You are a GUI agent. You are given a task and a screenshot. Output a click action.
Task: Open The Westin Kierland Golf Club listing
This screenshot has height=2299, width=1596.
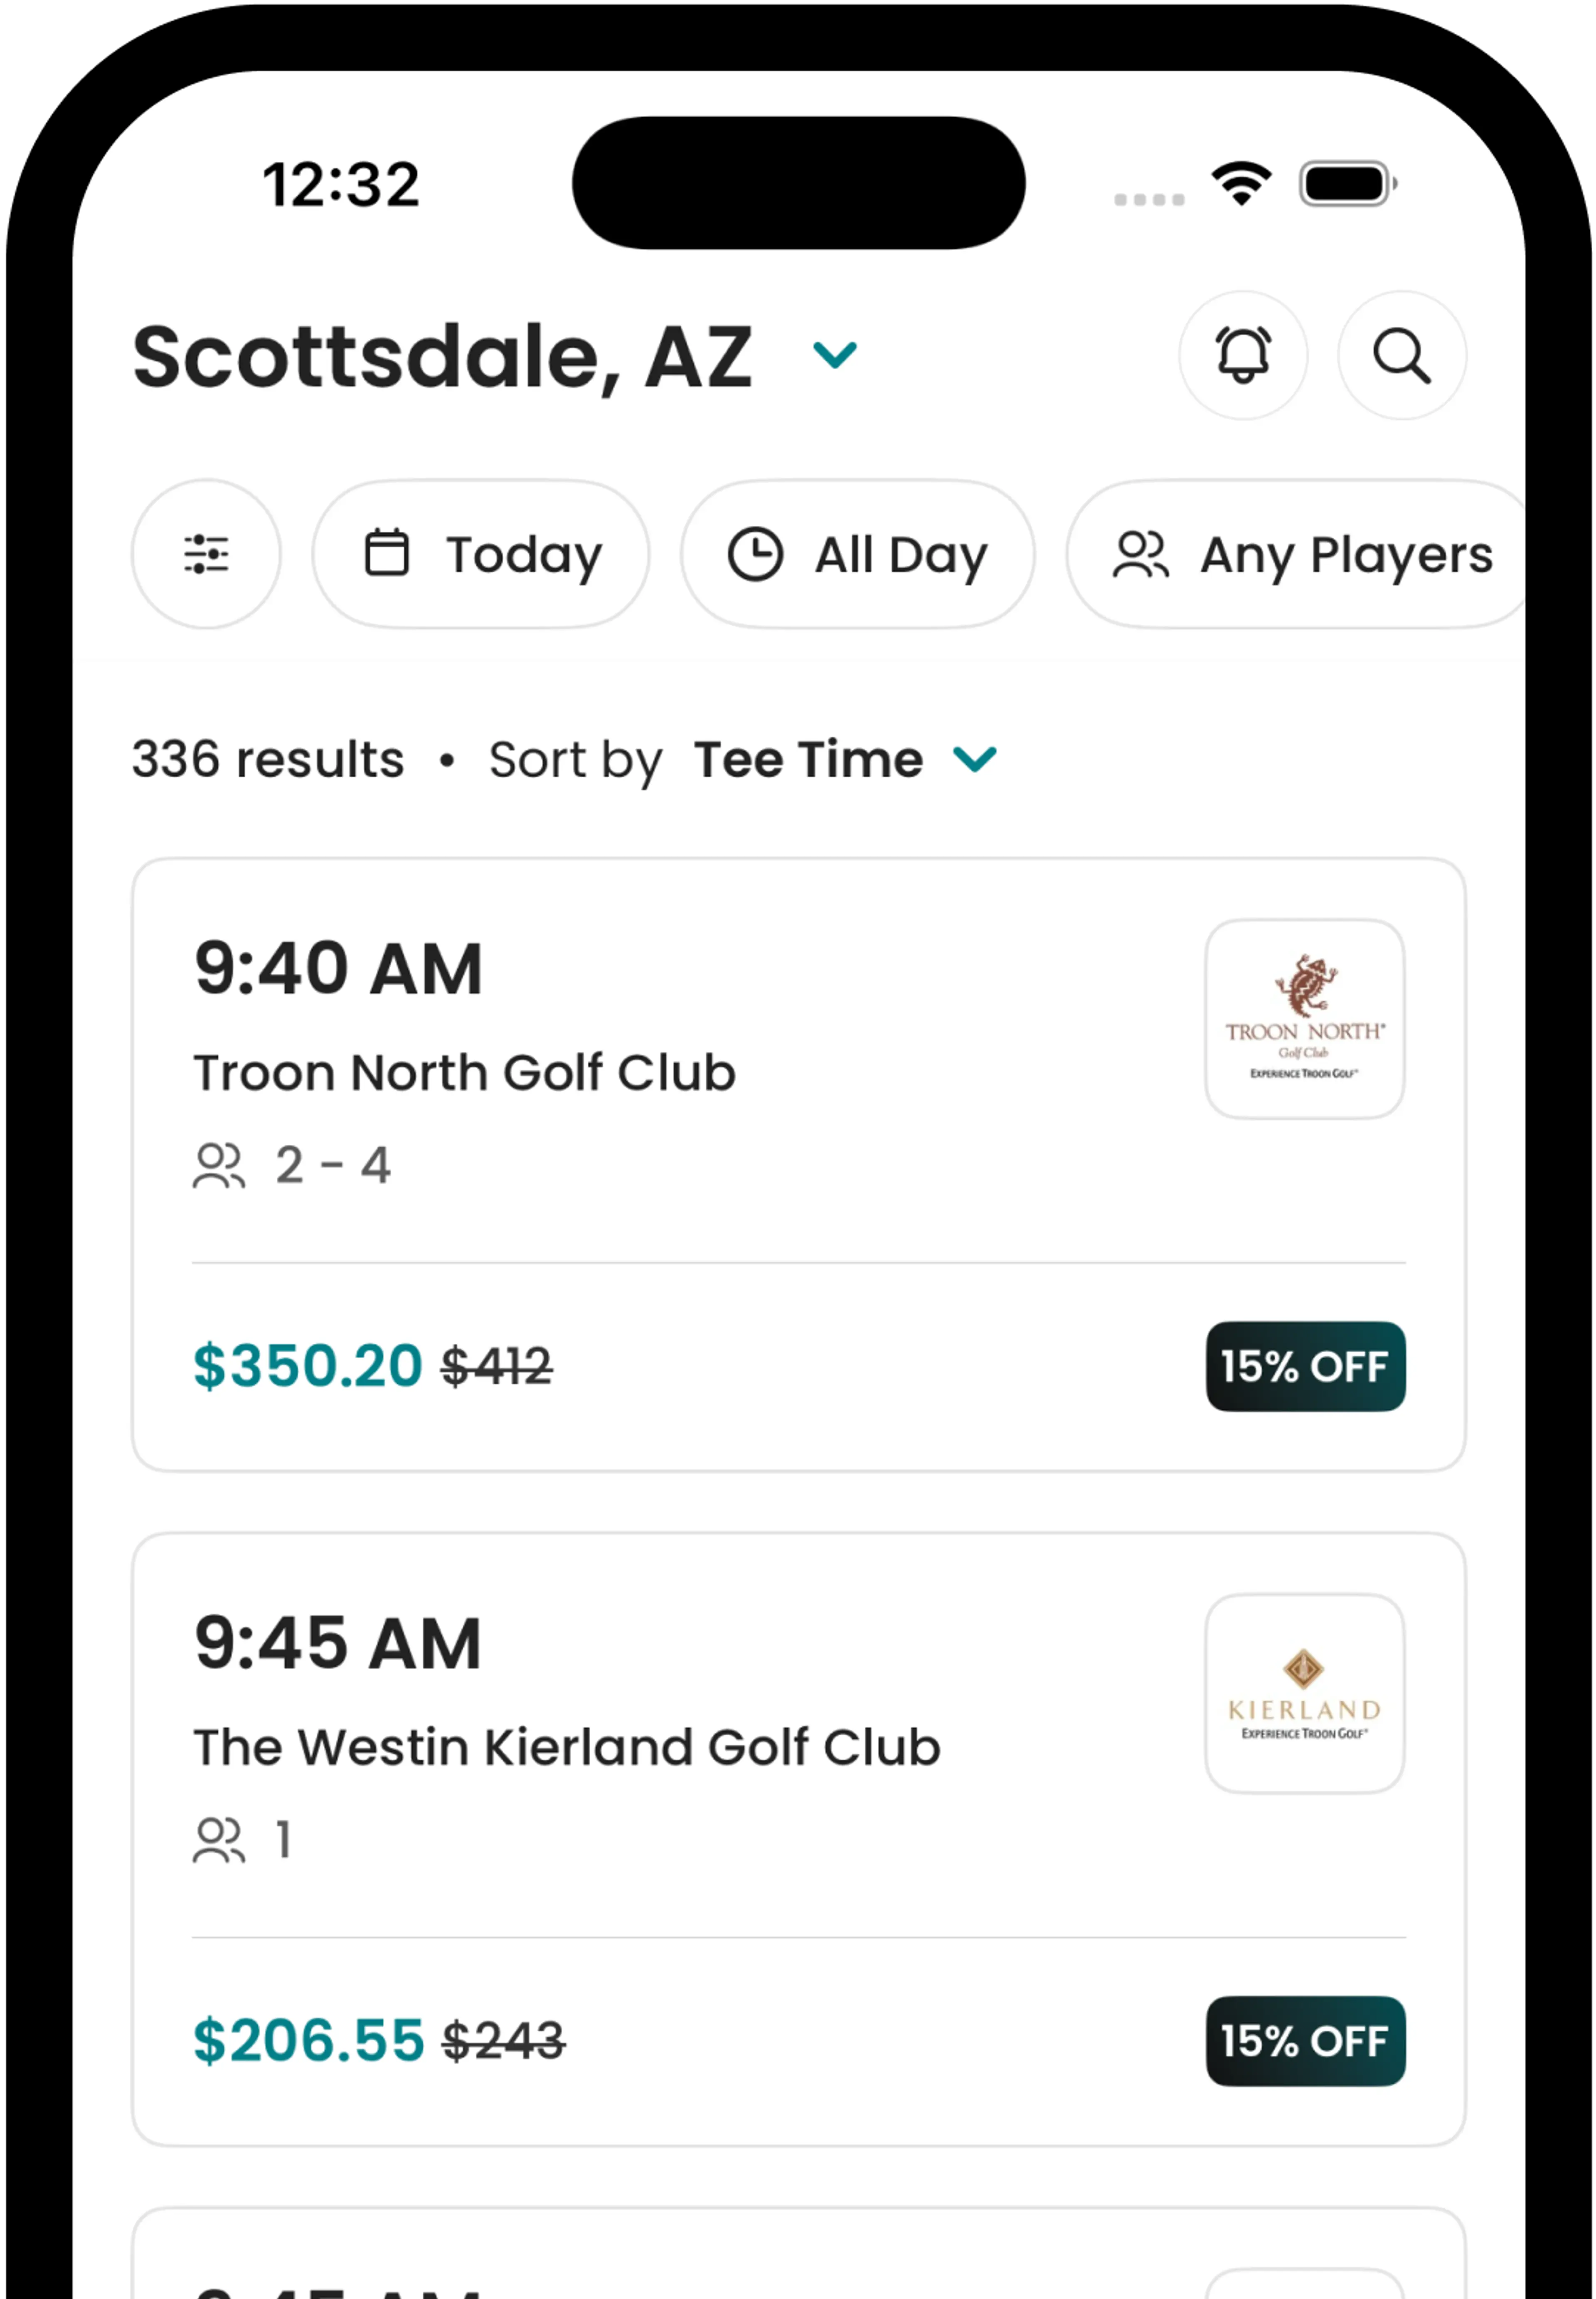[566, 1747]
